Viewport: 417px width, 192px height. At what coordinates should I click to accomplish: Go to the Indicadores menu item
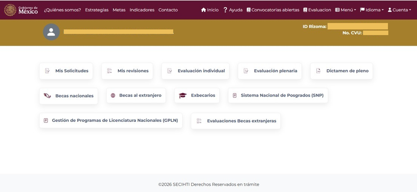(x=142, y=10)
